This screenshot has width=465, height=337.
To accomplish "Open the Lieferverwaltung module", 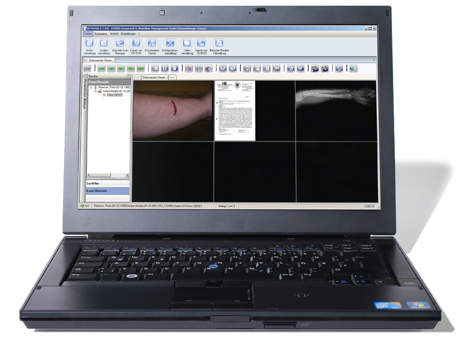I will click(x=187, y=47).
